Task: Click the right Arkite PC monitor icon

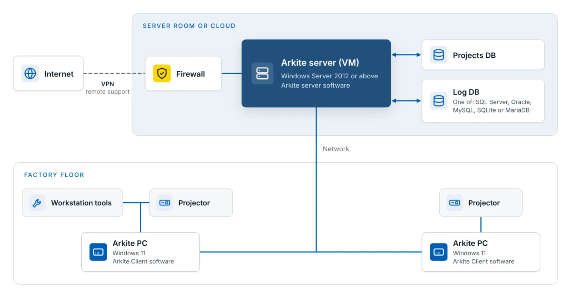Action: tap(439, 252)
